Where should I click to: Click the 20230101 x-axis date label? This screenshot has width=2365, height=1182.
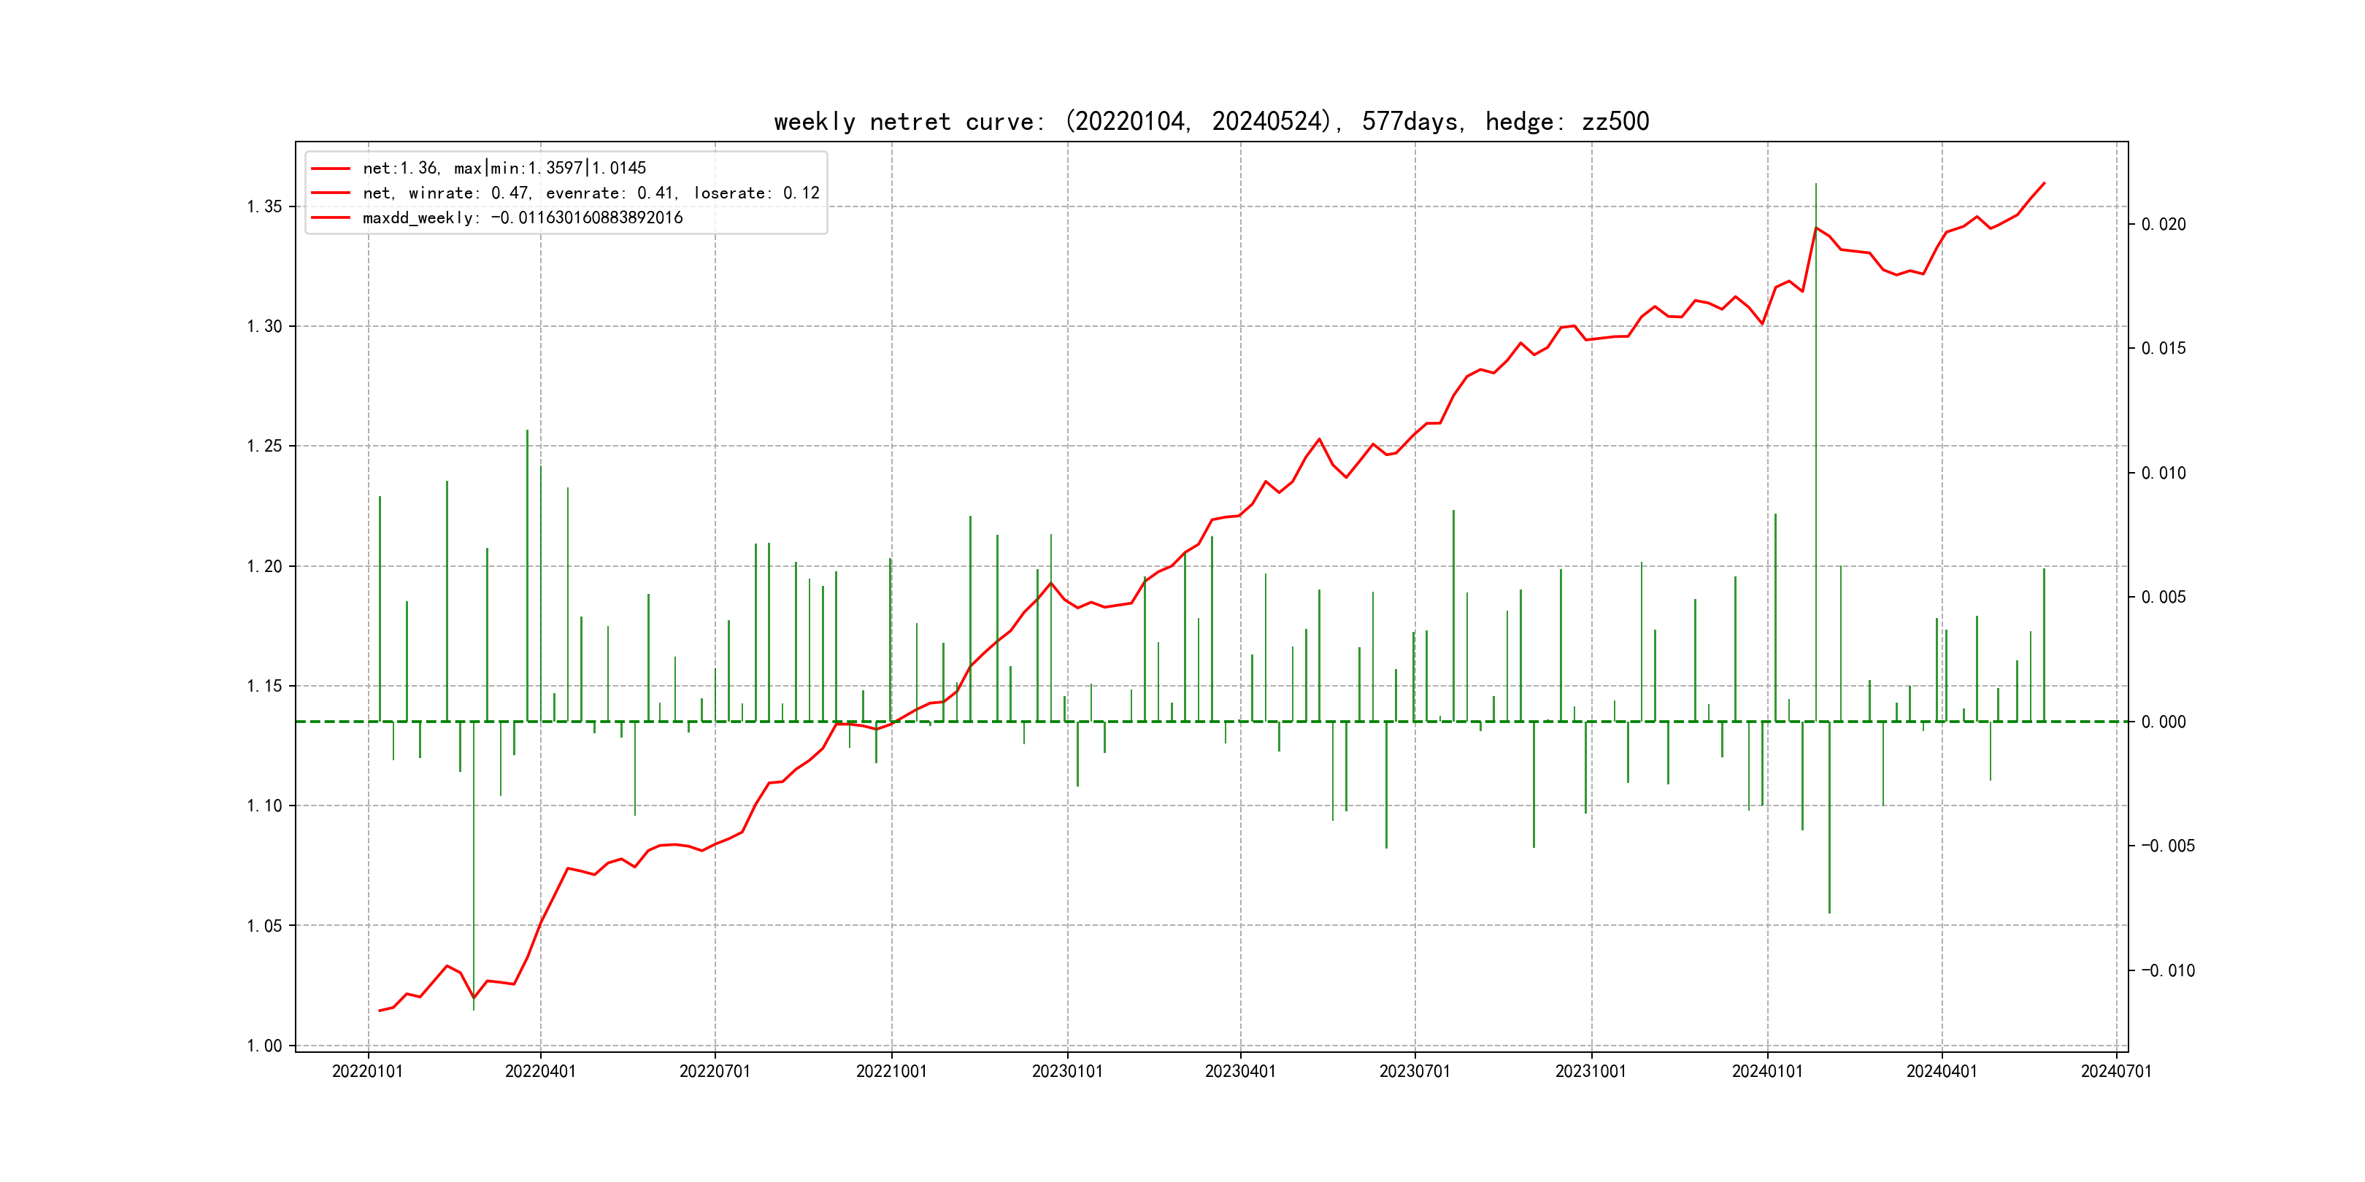[x=1067, y=1071]
